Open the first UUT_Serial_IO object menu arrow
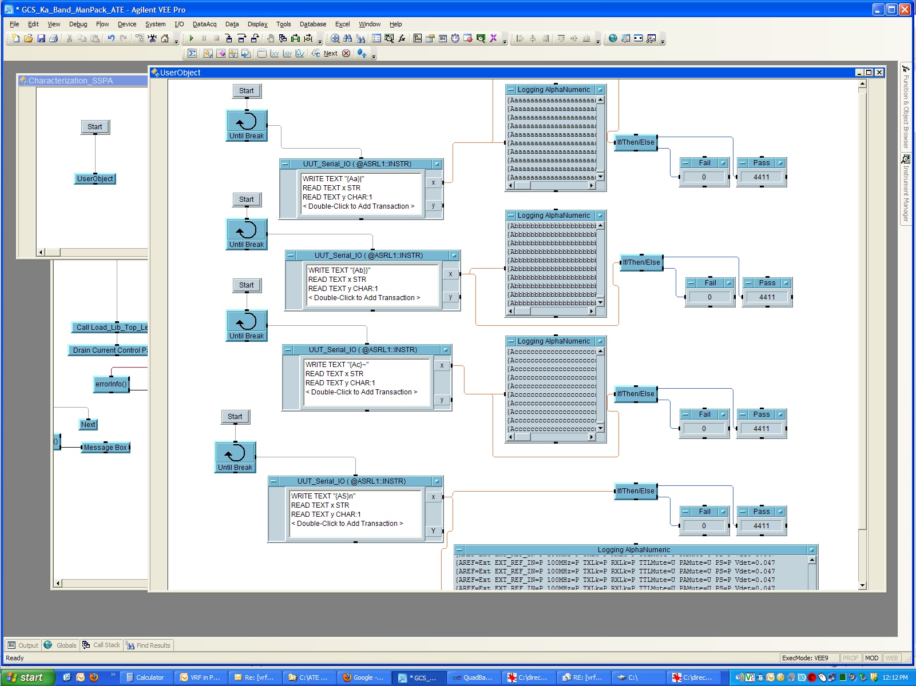Image resolution: width=916 pixels, height=686 pixels. click(x=437, y=164)
